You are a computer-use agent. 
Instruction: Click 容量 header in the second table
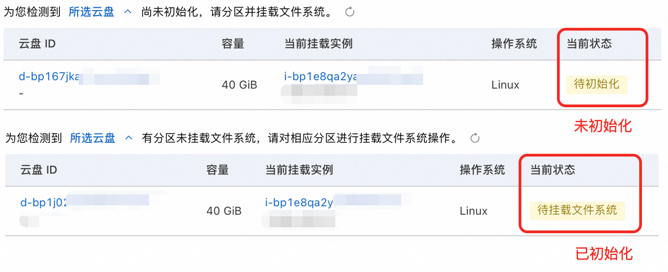click(217, 170)
